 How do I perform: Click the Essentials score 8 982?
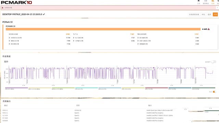(68, 34)
